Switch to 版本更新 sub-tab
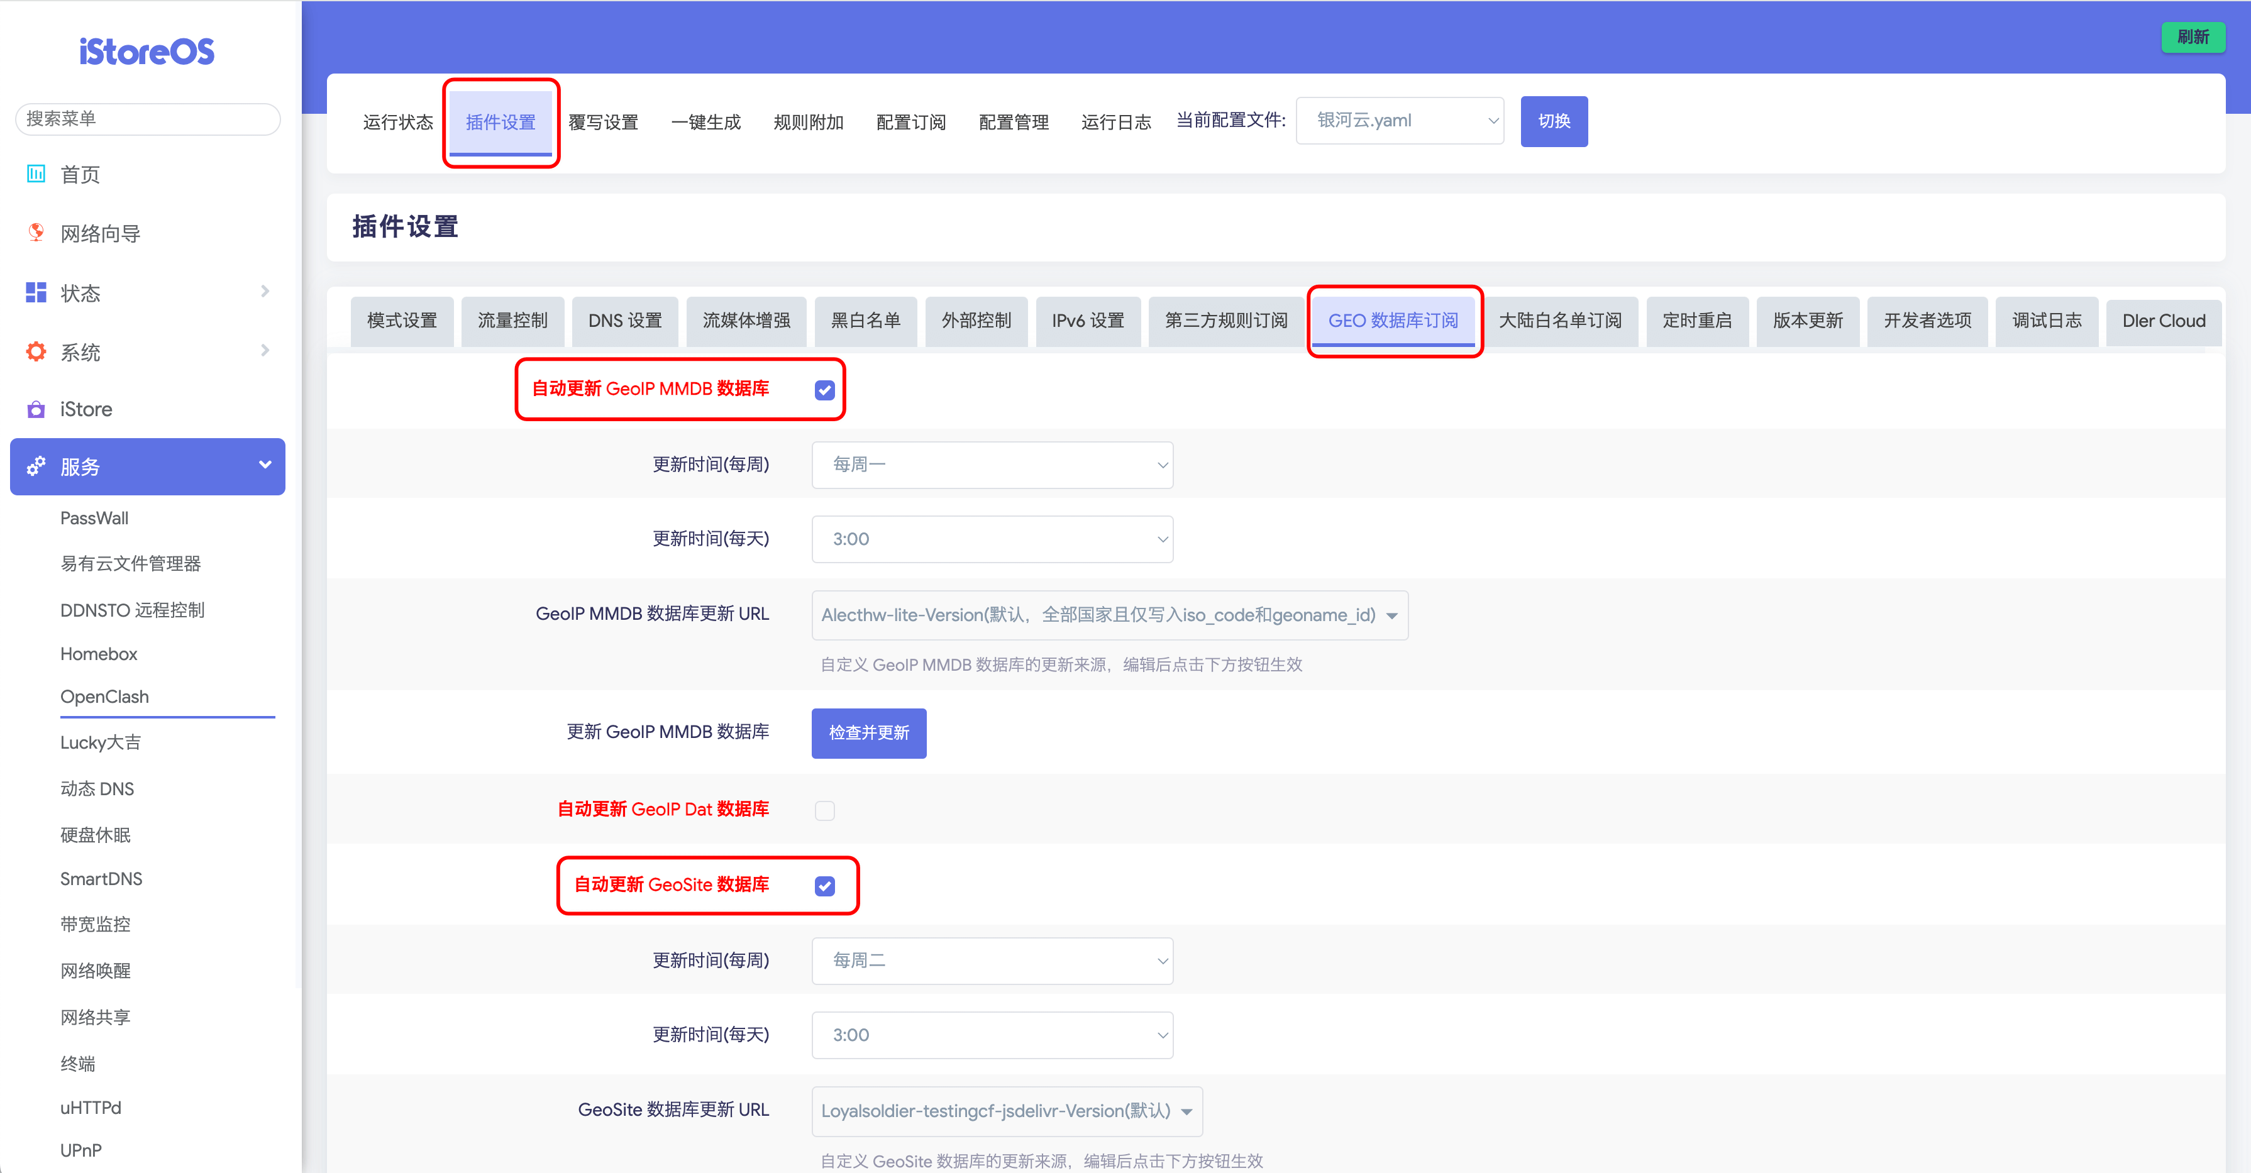Screen dimensions: 2251x1173 (1807, 321)
